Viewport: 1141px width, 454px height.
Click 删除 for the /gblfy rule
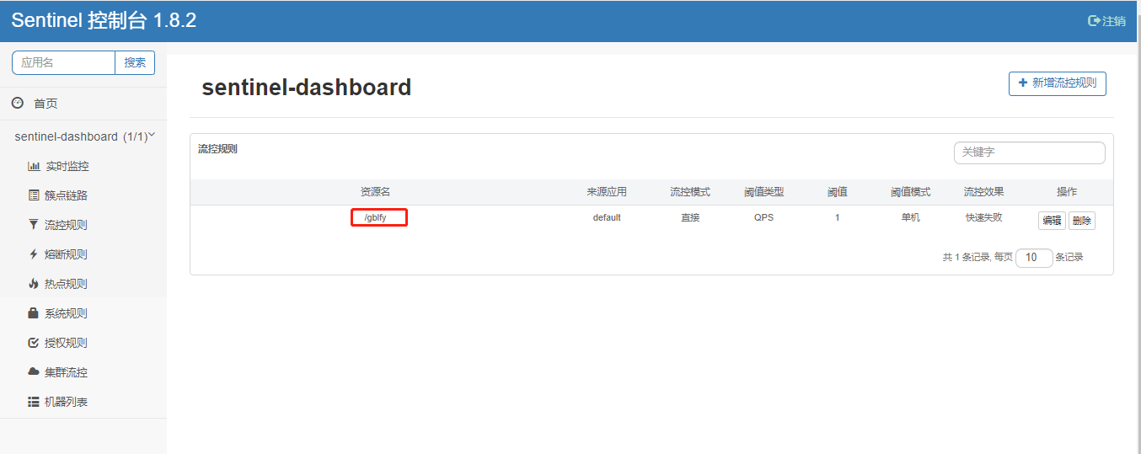coord(1082,221)
